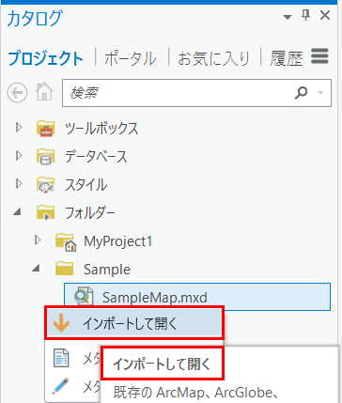Collapse the Sample folder node

pos(36,268)
